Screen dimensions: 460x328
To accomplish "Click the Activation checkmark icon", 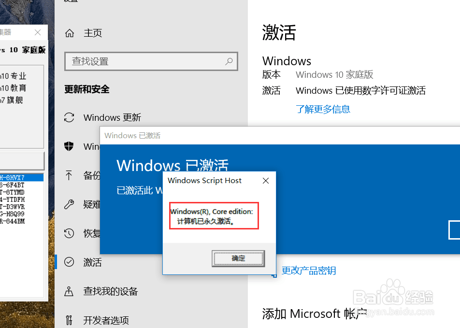I will 69,262.
